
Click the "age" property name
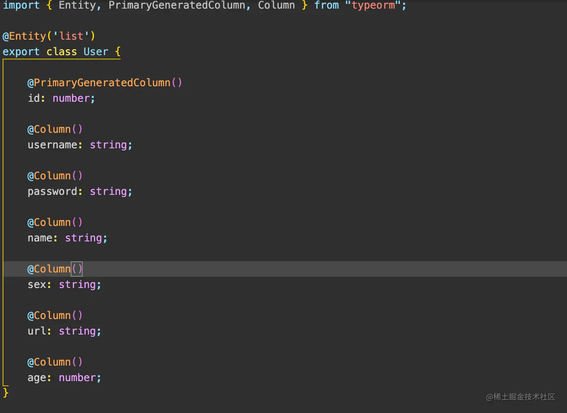tap(37, 378)
